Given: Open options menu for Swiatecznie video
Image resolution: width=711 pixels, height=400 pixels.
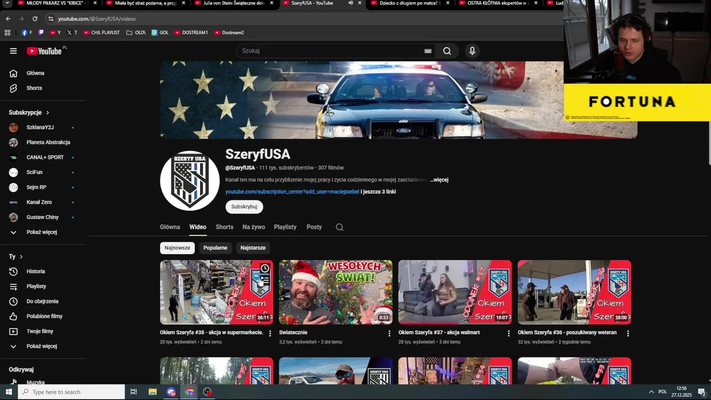Looking at the screenshot, I should pos(389,333).
